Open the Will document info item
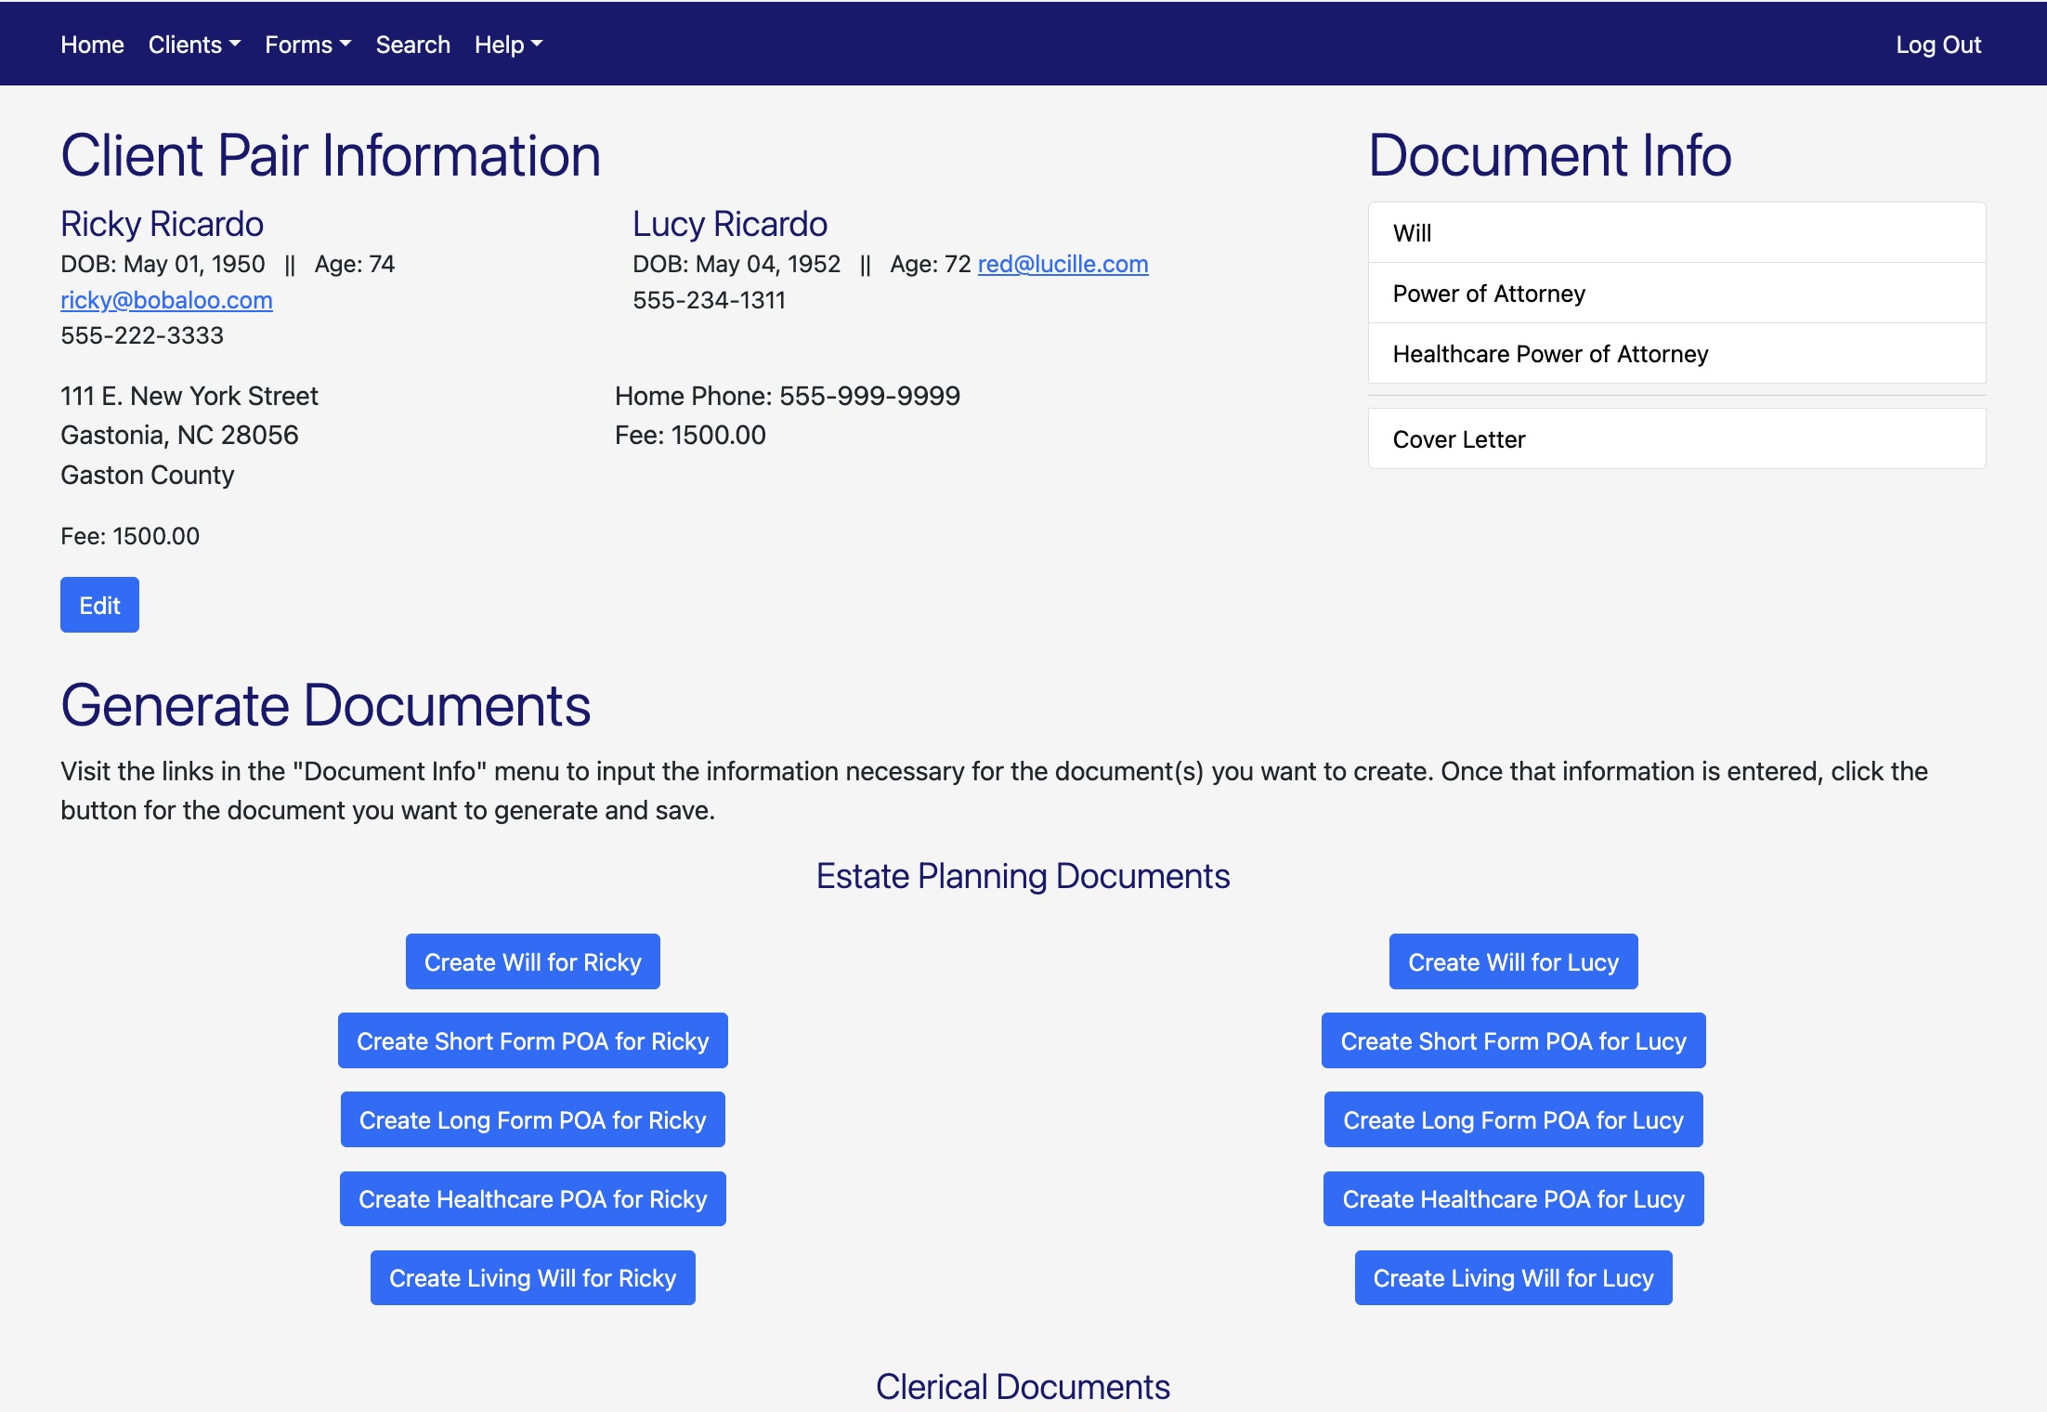The width and height of the screenshot is (2047, 1412). (x=1676, y=233)
